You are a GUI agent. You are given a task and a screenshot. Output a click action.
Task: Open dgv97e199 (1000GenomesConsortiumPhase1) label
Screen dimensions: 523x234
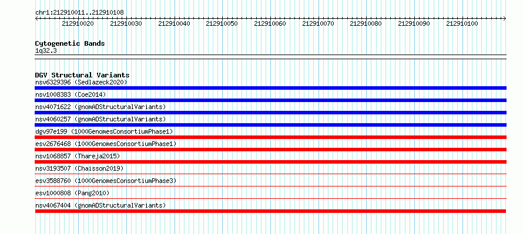(x=104, y=131)
